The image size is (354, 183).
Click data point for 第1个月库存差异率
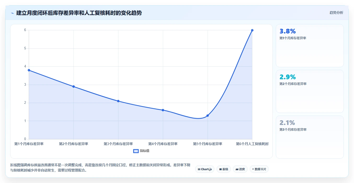point(29,70)
